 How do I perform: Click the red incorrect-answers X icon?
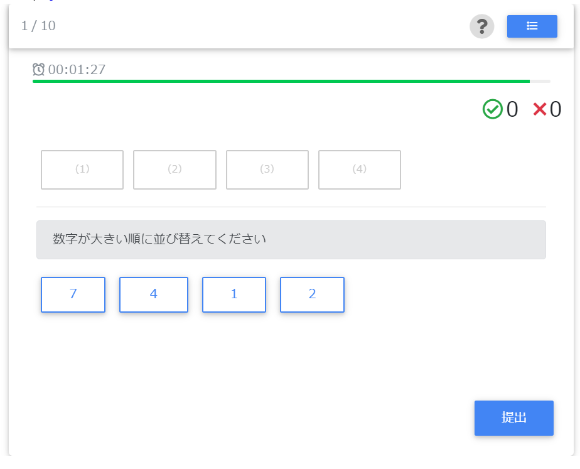tap(540, 109)
